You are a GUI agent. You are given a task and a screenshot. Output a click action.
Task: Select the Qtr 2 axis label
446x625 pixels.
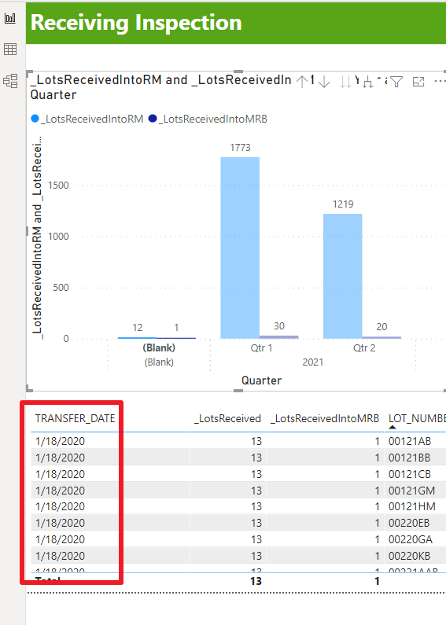364,348
